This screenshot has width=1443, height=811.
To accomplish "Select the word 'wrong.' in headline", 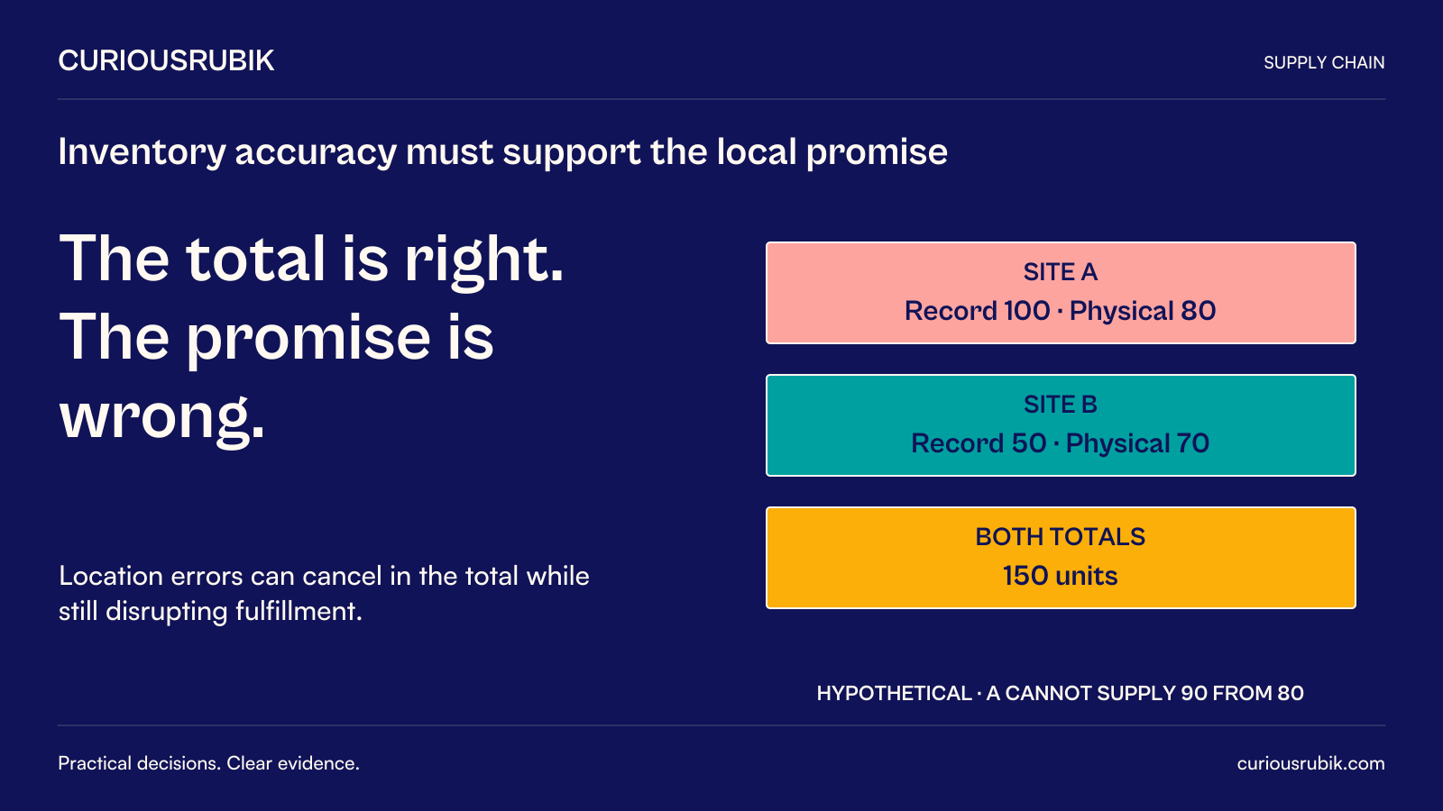I will (162, 416).
